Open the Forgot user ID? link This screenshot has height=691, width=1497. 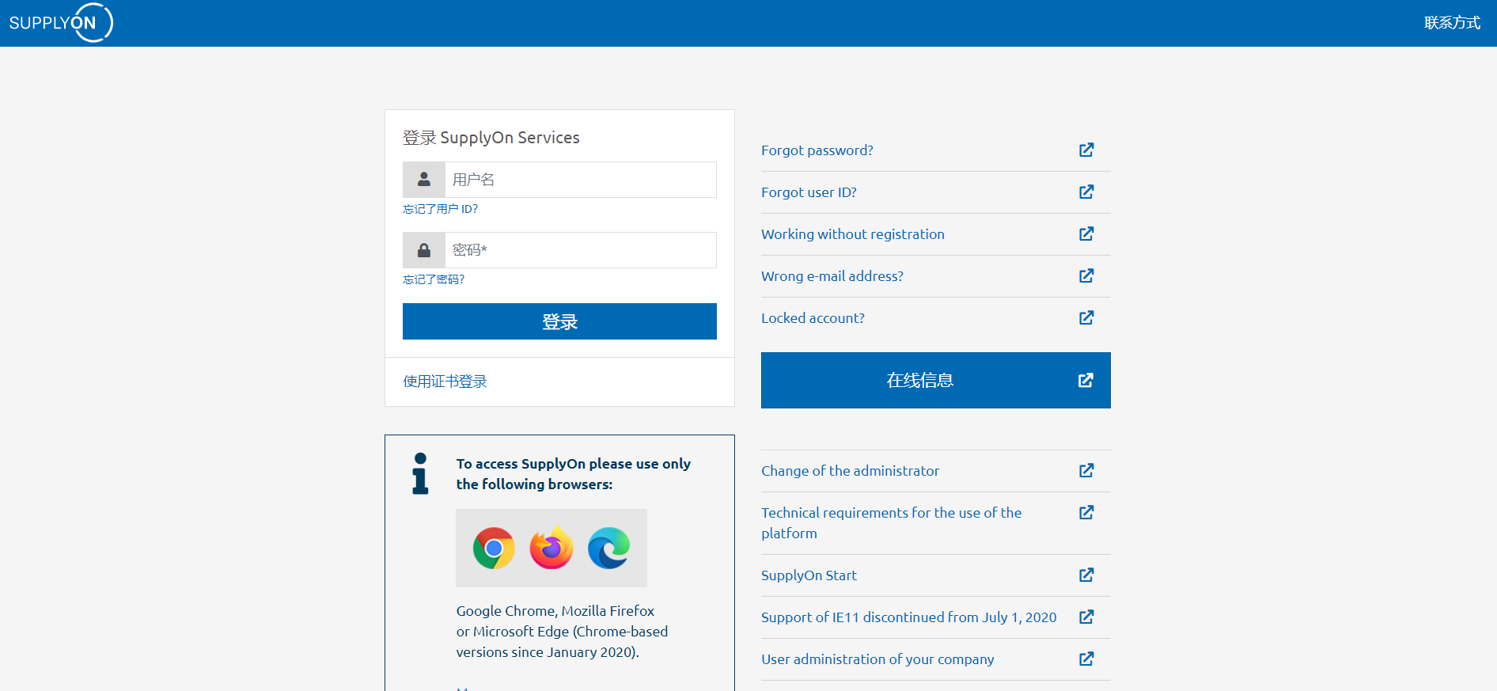pos(809,192)
